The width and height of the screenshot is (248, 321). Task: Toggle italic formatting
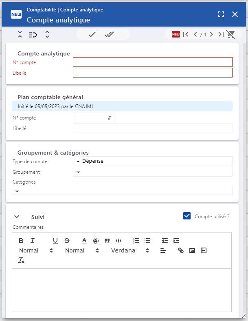pos(32,241)
